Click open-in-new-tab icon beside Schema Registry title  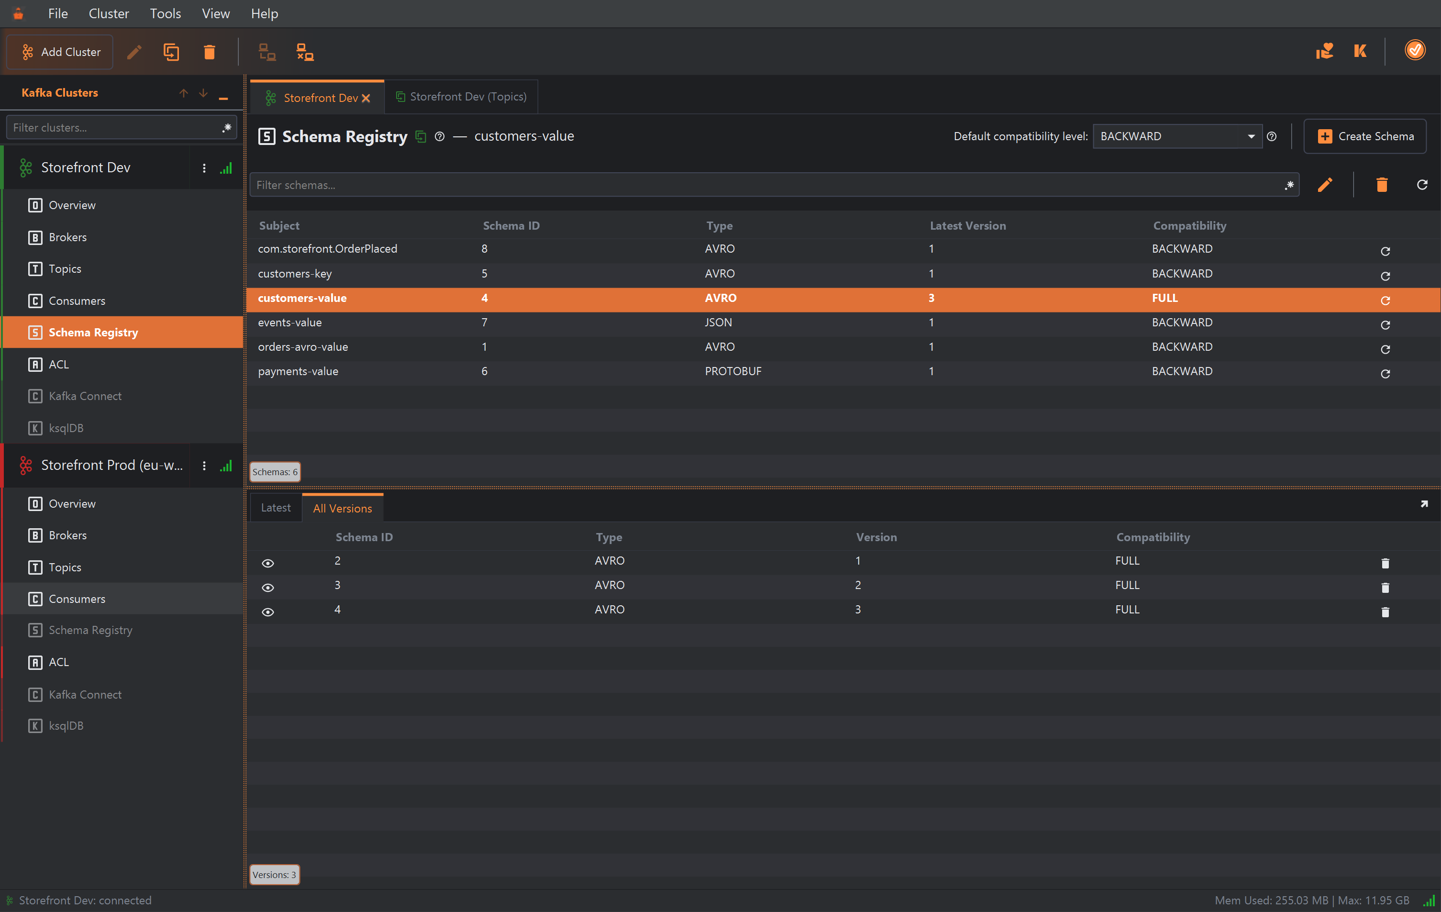click(x=421, y=136)
